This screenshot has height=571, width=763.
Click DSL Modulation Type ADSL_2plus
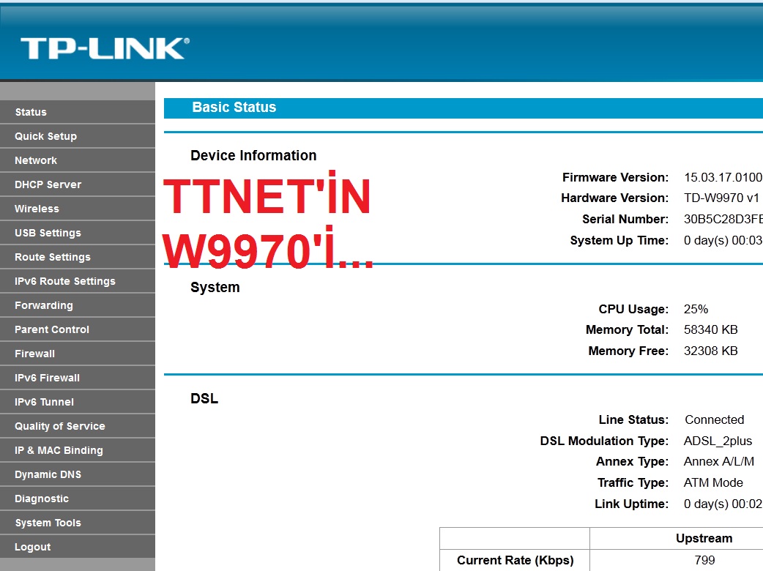click(718, 441)
